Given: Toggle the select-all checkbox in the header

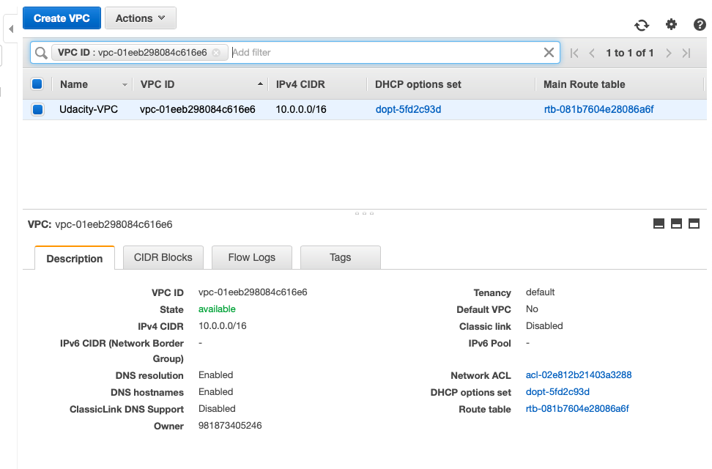Looking at the screenshot, I should (x=37, y=84).
